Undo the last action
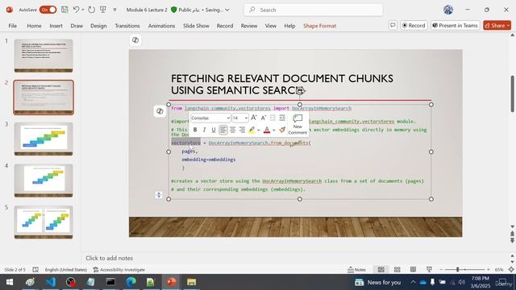Viewport: 516px width, 290px height. tap(76, 10)
